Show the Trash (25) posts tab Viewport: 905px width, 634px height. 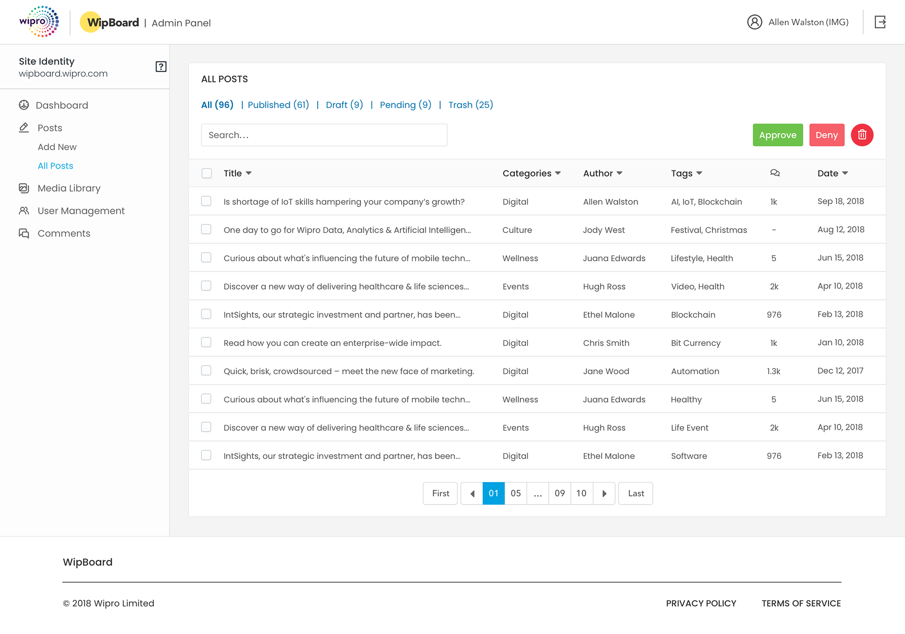point(470,105)
